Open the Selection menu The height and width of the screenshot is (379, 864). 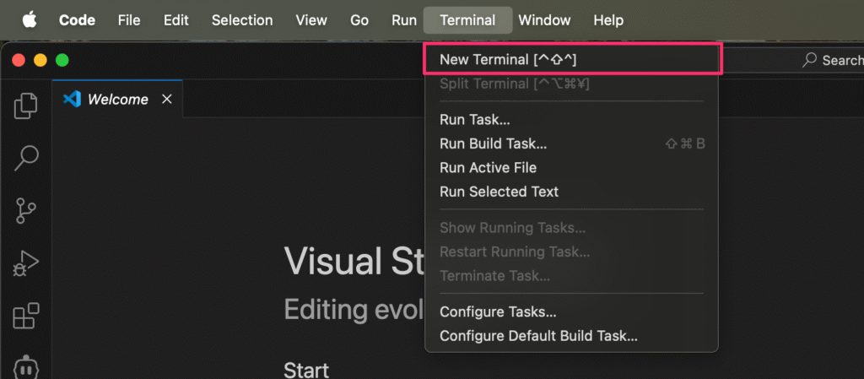242,20
